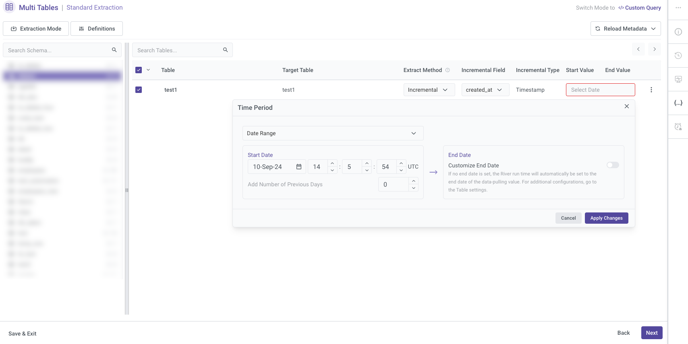Decrease number of previous days
The height and width of the screenshot is (344, 688).
click(414, 188)
